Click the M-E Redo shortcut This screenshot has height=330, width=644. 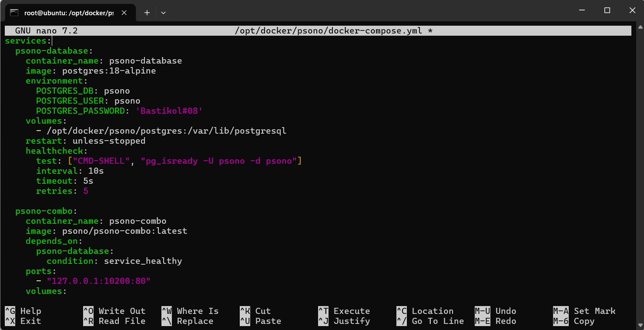(495, 321)
